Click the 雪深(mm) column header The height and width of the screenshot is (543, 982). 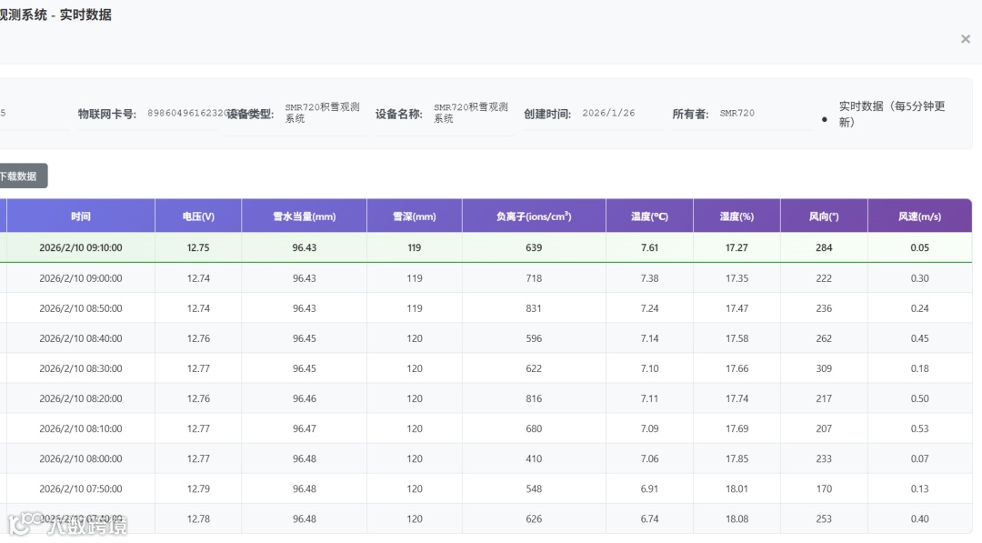point(415,216)
